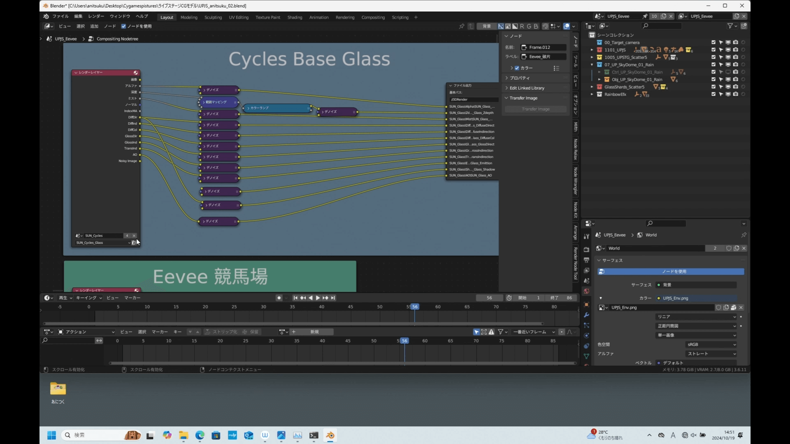Open Node Wrangler sidebar tab
The height and width of the screenshot is (444, 790).
(x=576, y=181)
